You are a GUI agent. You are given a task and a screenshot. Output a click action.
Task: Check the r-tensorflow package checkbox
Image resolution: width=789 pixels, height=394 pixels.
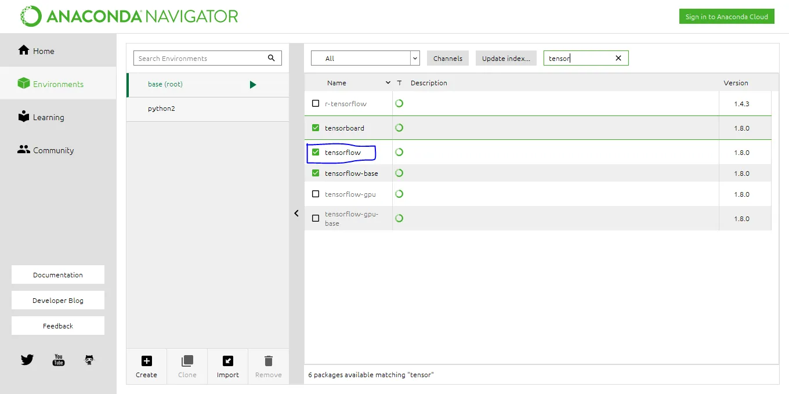[316, 103]
